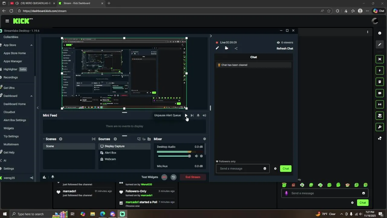Screen dimensions: 387x218
Task: Open Cloudbot in sidebar
Action: 9,112
